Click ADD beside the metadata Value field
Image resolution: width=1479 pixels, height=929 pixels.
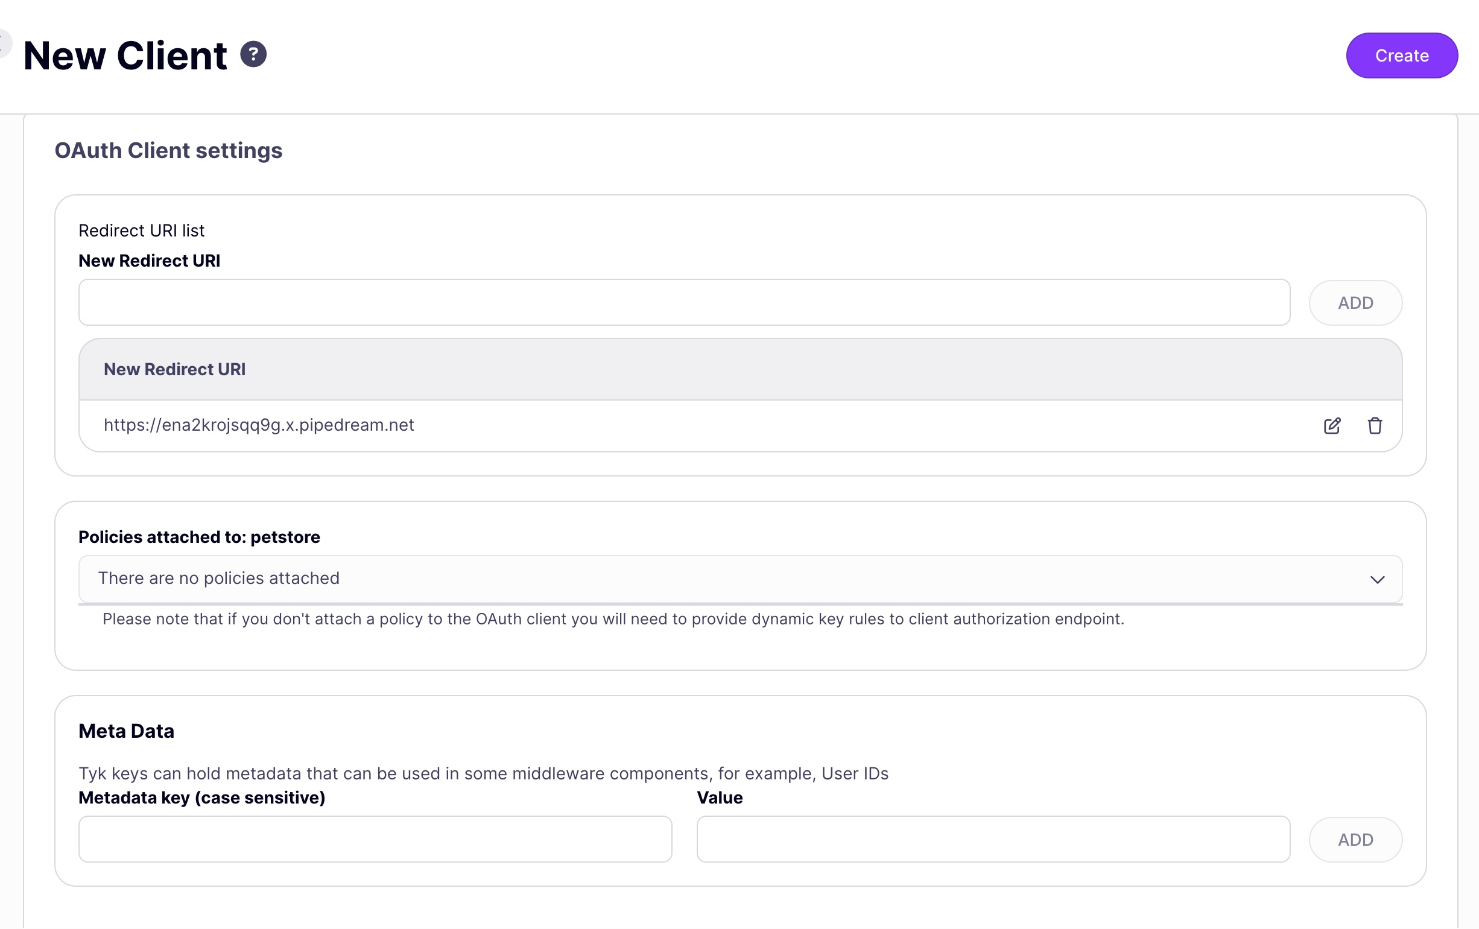(1355, 839)
